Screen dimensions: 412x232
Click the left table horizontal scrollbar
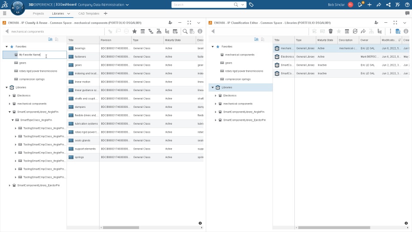pos(121,228)
